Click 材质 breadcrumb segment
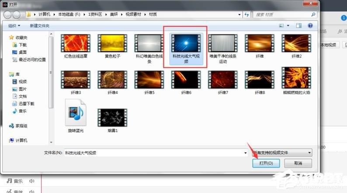The image size is (347, 193). [153, 14]
